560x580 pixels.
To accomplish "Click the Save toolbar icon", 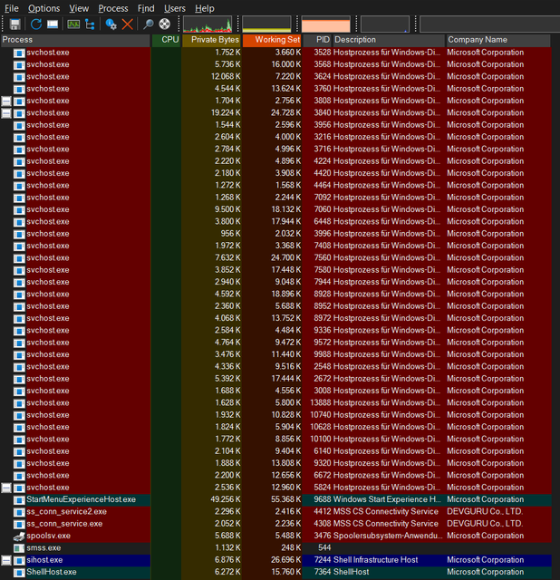I will [x=14, y=24].
